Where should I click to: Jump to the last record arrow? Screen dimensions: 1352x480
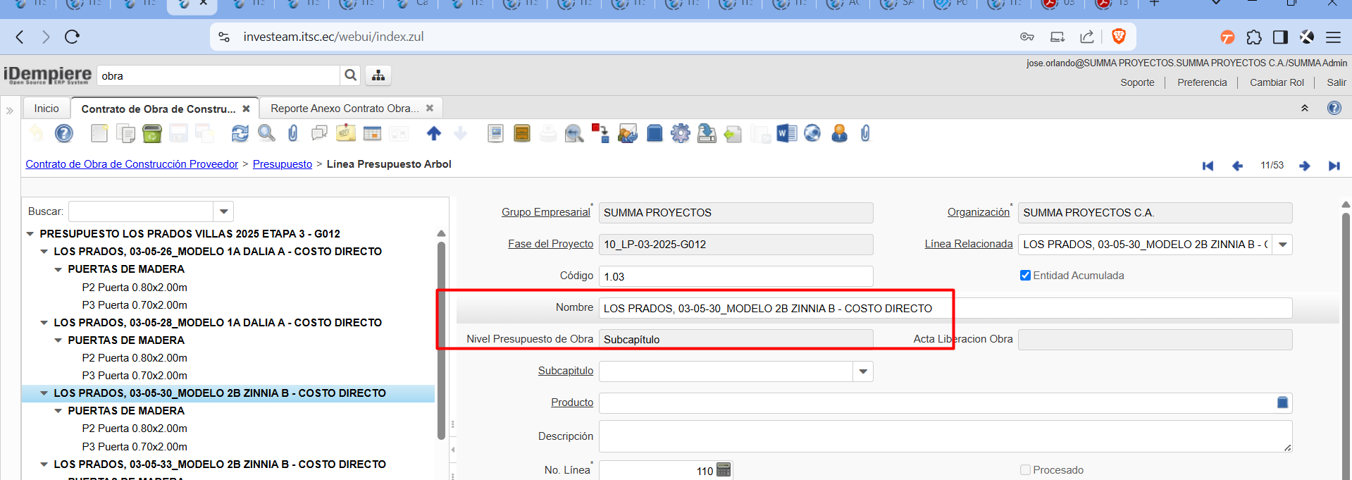coord(1334,166)
